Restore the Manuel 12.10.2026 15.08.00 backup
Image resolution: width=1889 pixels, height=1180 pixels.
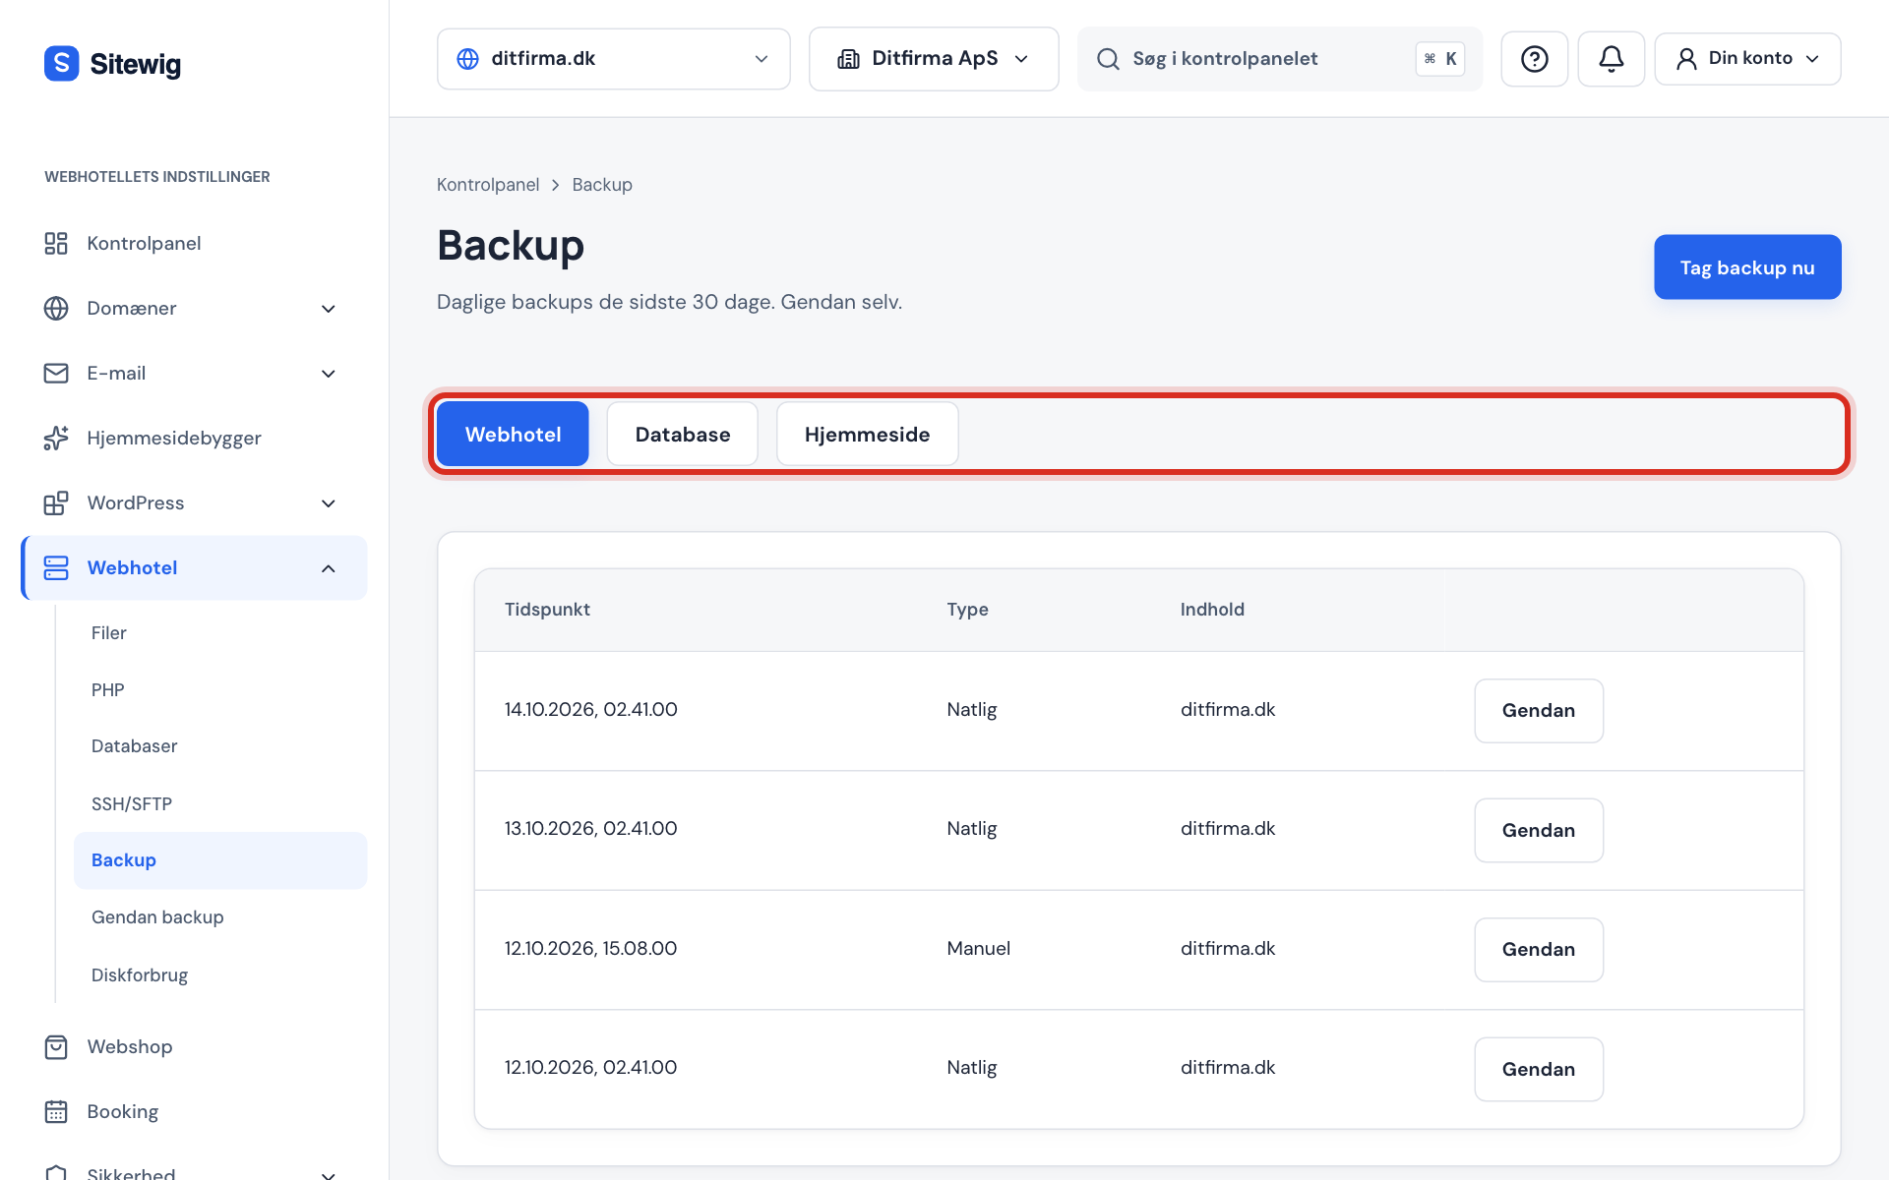coord(1539,949)
